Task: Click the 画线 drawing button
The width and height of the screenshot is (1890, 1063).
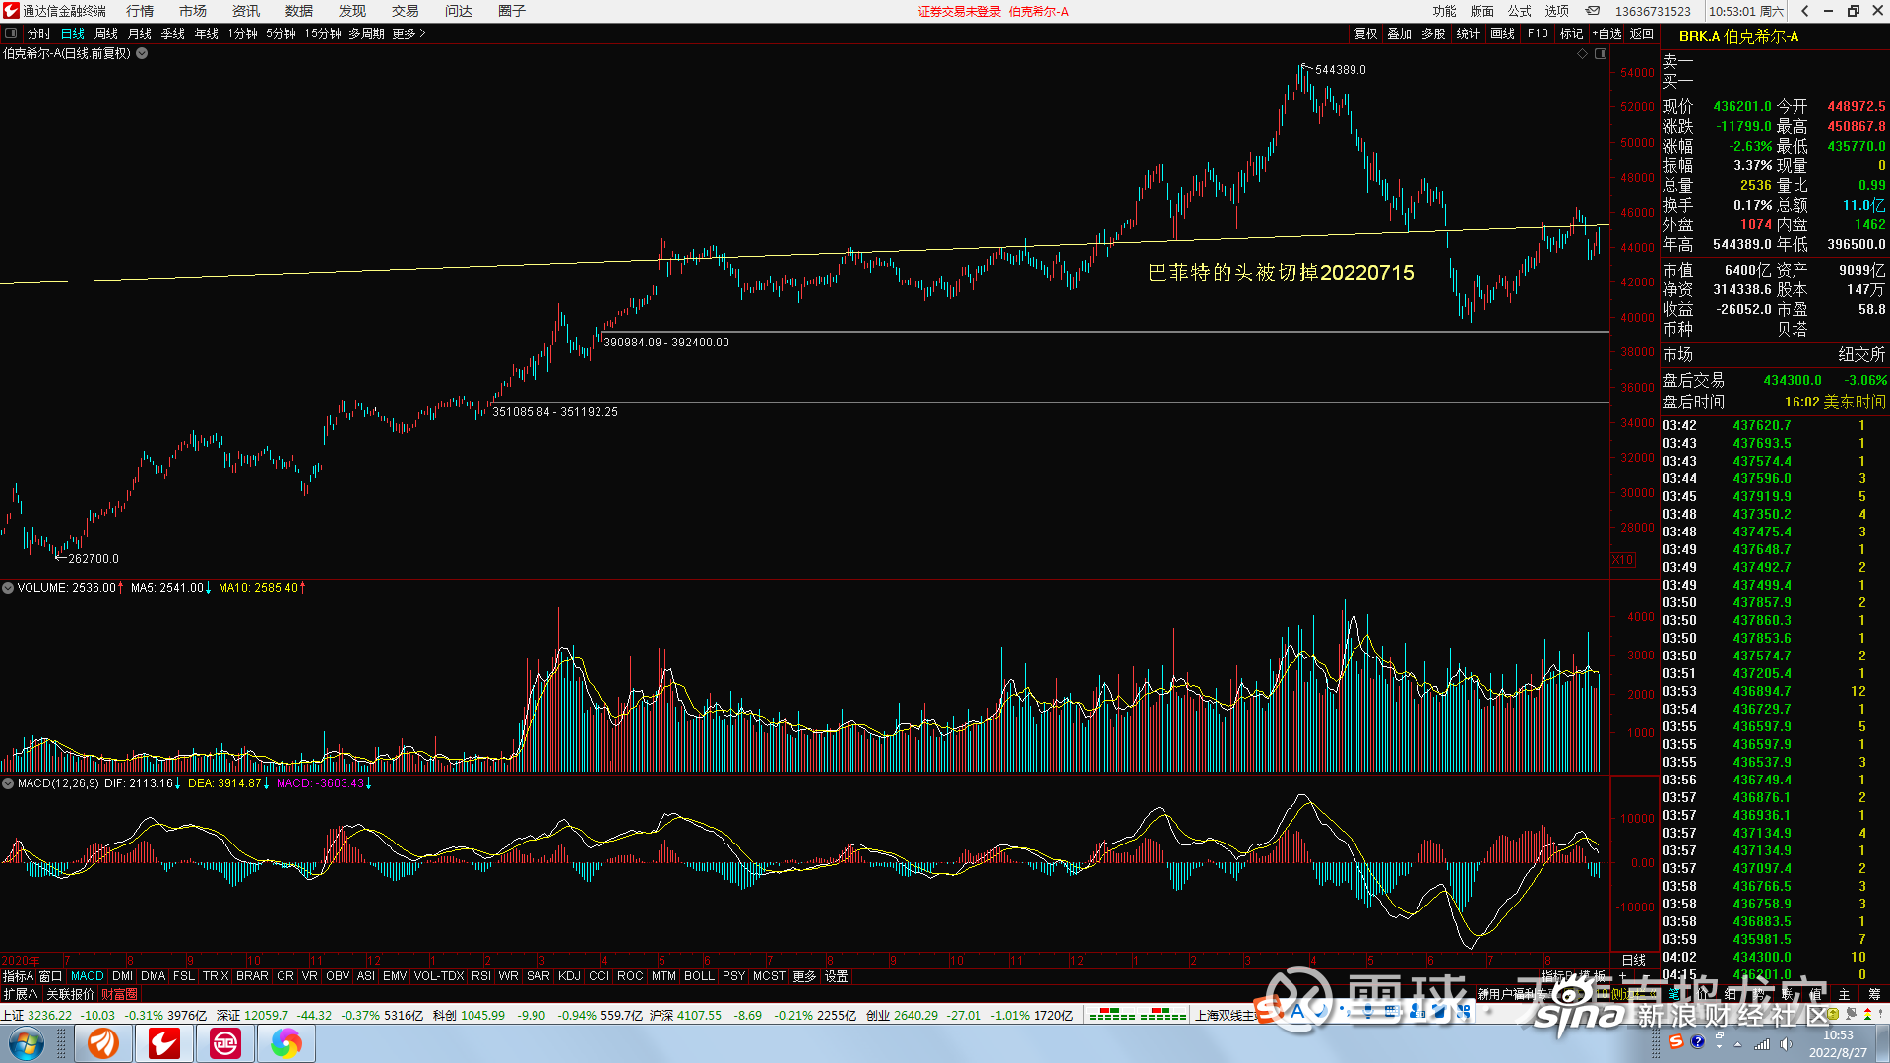Action: coord(1502,33)
